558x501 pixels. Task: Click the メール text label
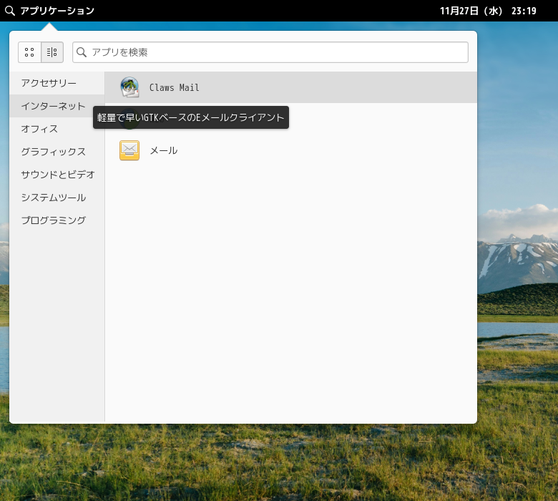click(x=163, y=150)
